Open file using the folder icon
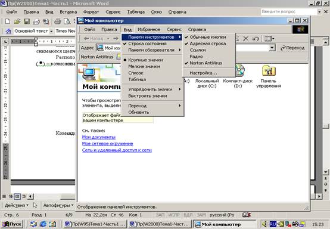Image resolution: width=330 pixels, height=229 pixels. pyautogui.click(x=17, y=21)
